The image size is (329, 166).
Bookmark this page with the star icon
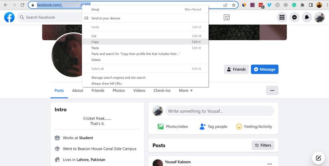coord(234,5)
